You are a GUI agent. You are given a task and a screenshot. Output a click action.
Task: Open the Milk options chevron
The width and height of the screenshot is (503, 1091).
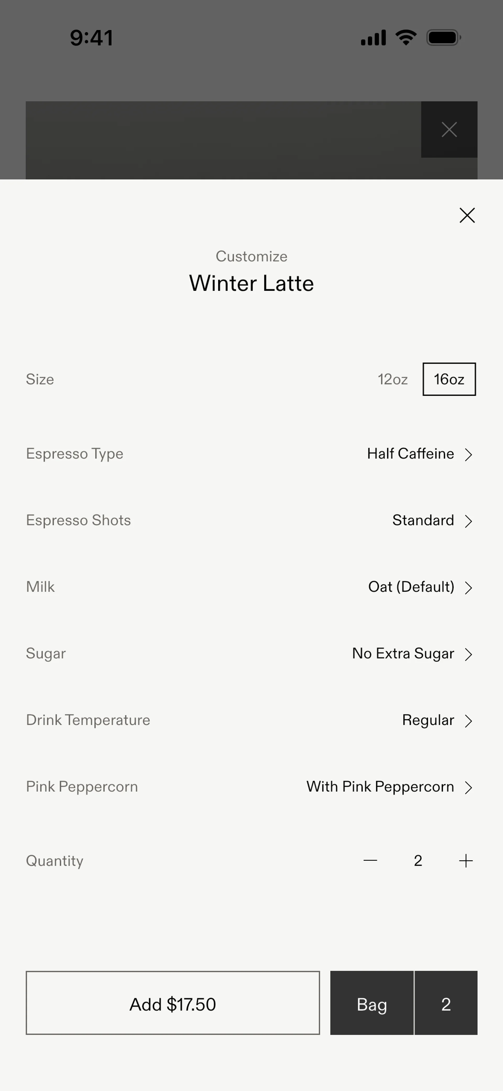click(468, 587)
